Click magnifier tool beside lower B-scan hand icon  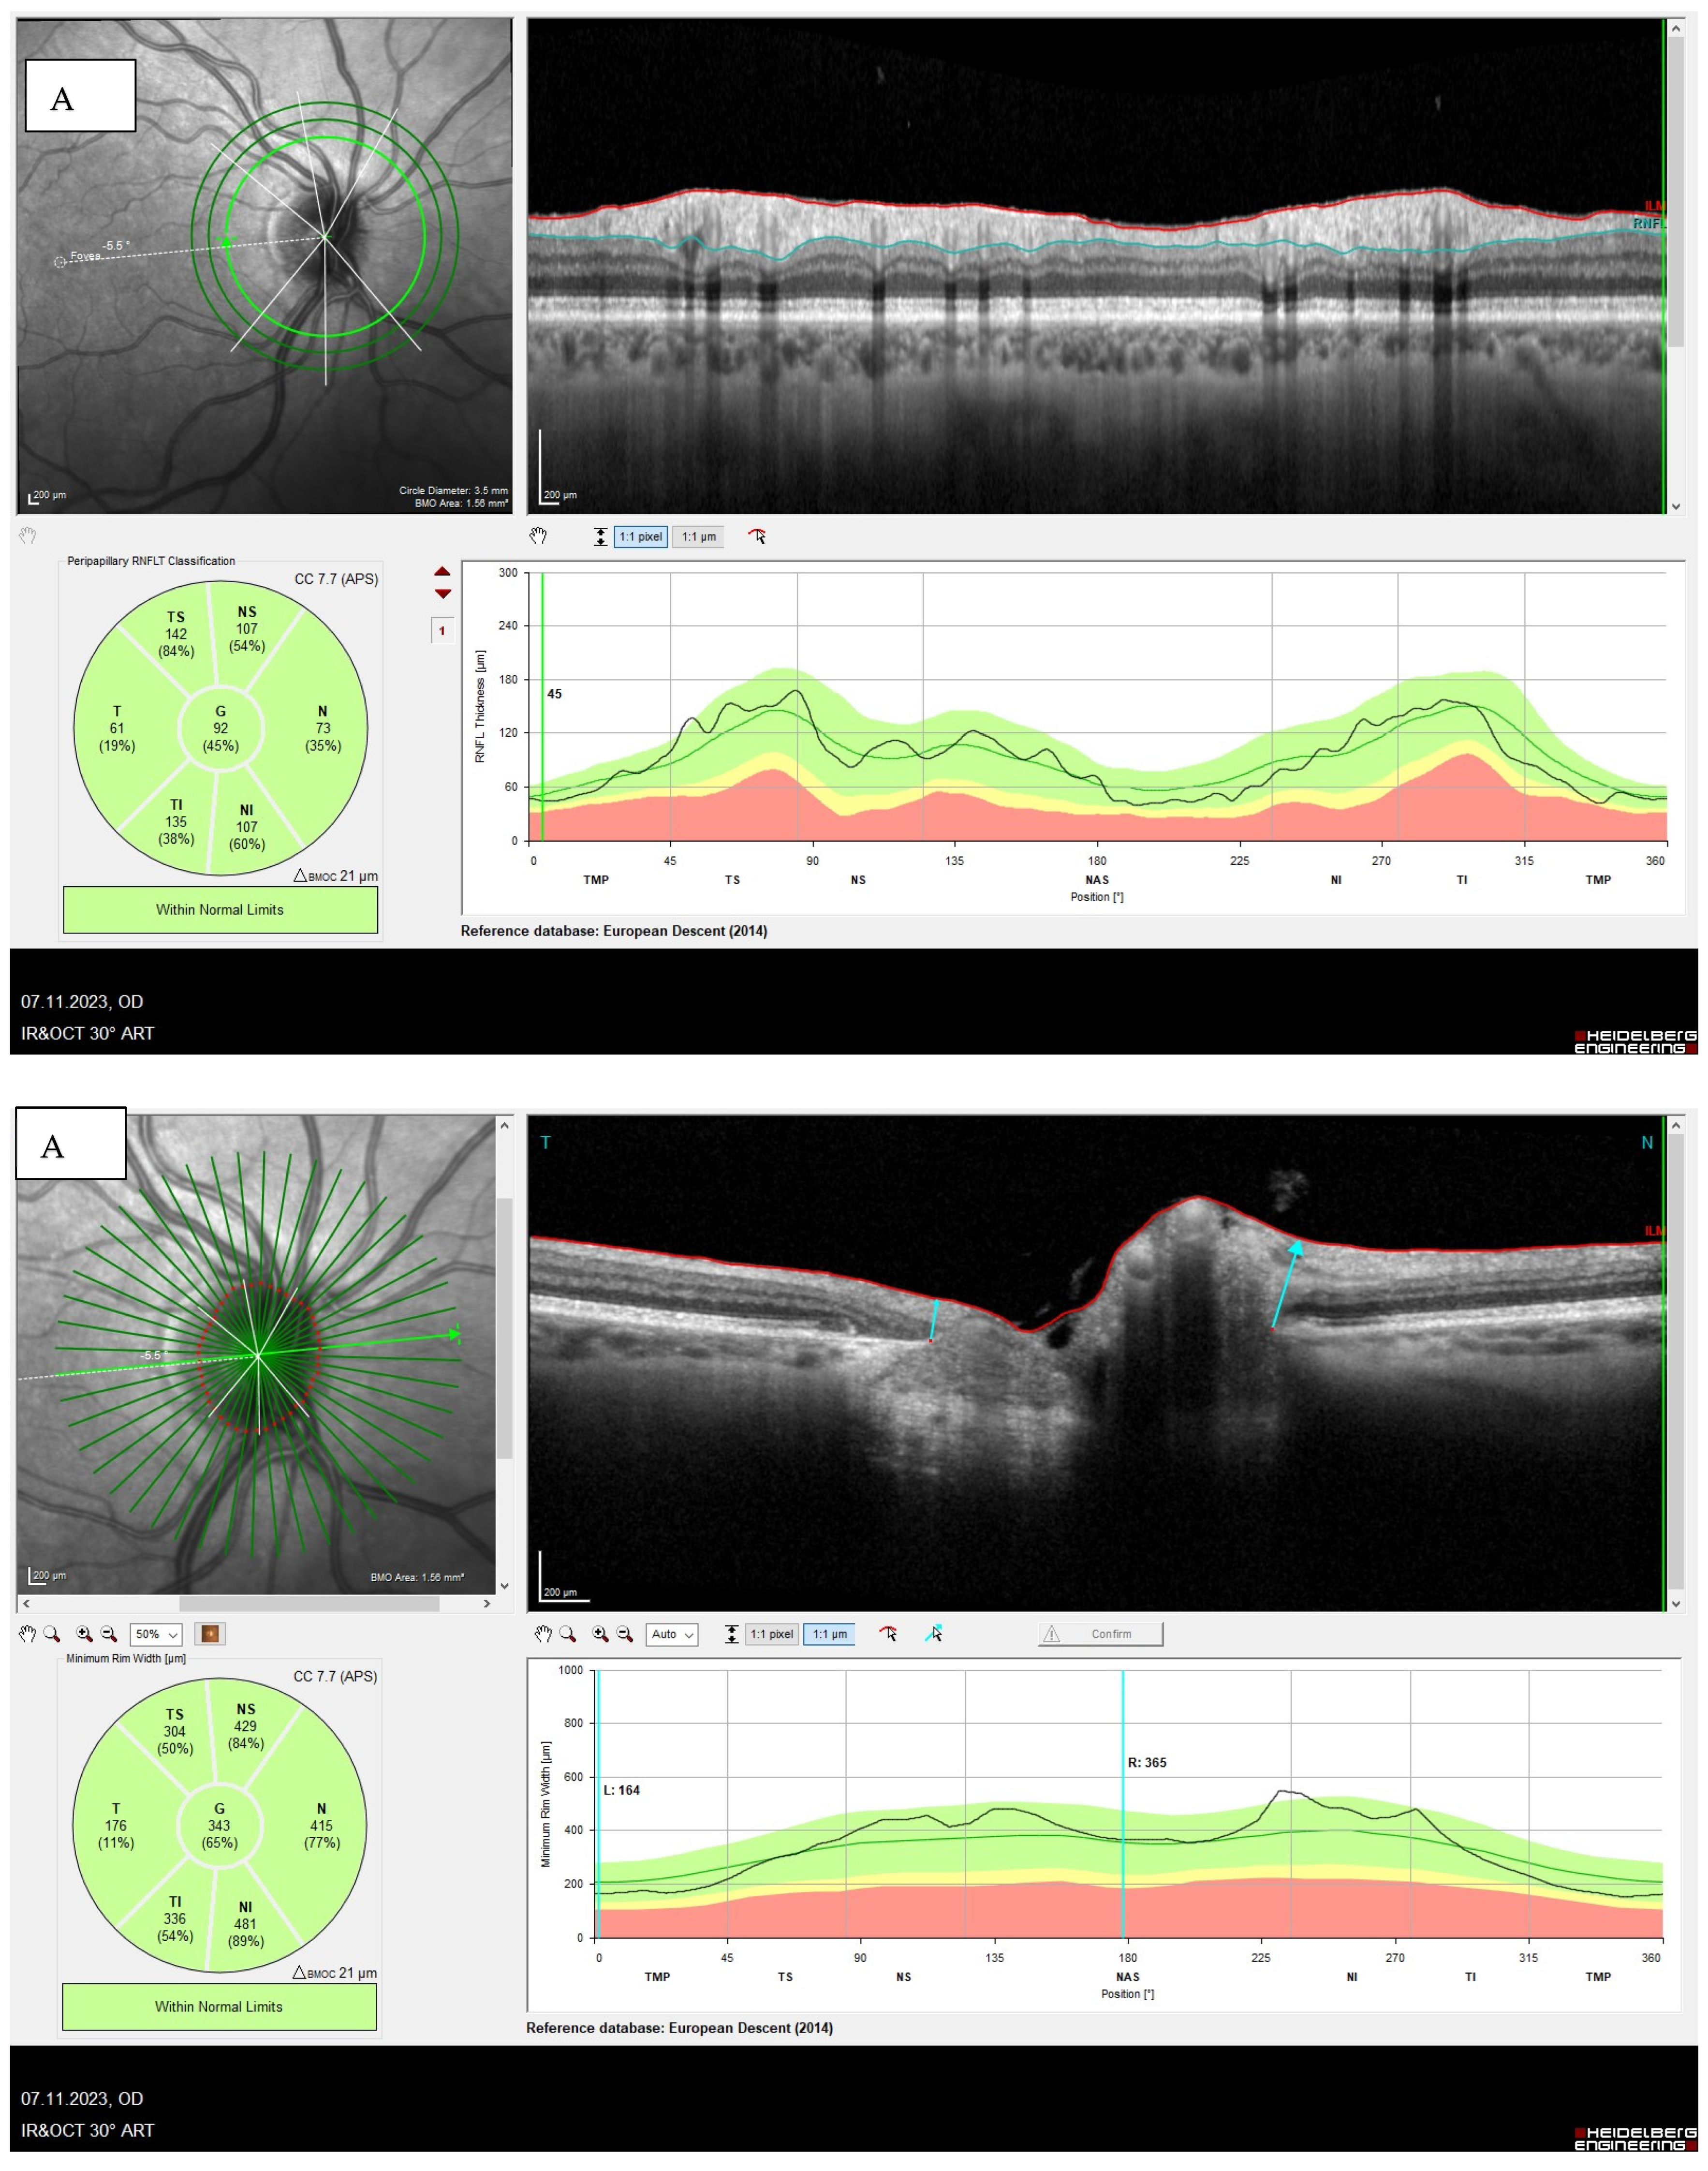point(567,1634)
